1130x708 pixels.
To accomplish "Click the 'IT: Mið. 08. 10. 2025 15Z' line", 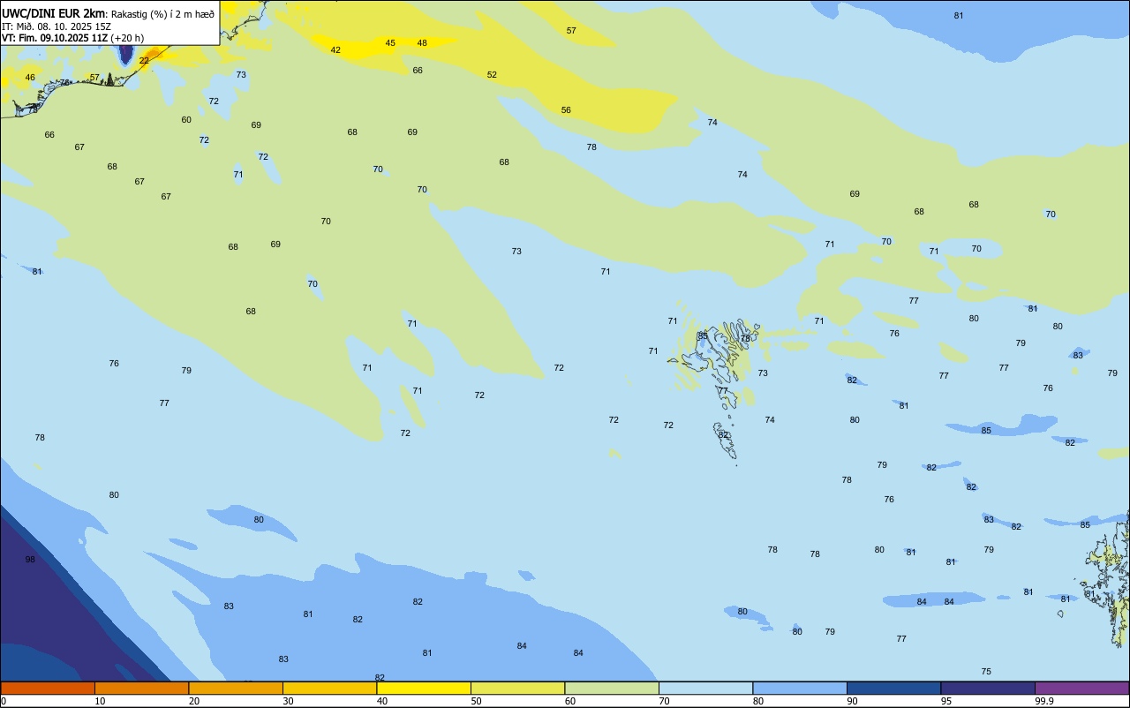I will tap(56, 26).
